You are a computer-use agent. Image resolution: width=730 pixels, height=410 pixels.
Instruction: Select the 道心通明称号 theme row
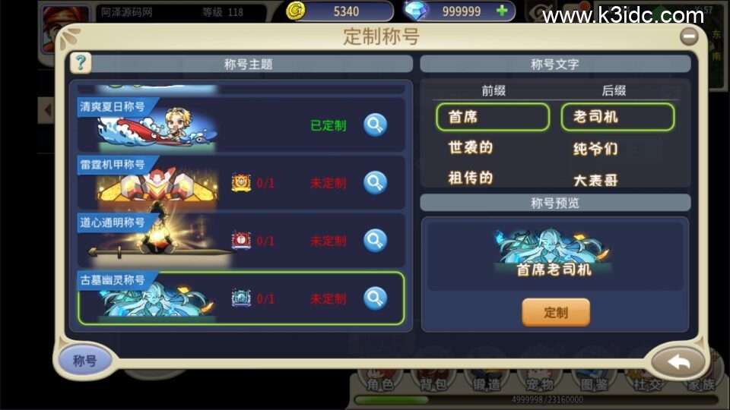tap(241, 241)
